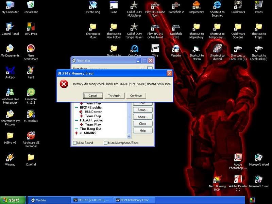
Task: Collapse the BF2142 public channel
Action: pos(76,107)
